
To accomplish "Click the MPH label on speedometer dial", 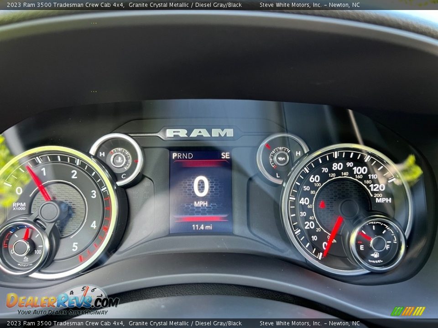I will click(383, 200).
